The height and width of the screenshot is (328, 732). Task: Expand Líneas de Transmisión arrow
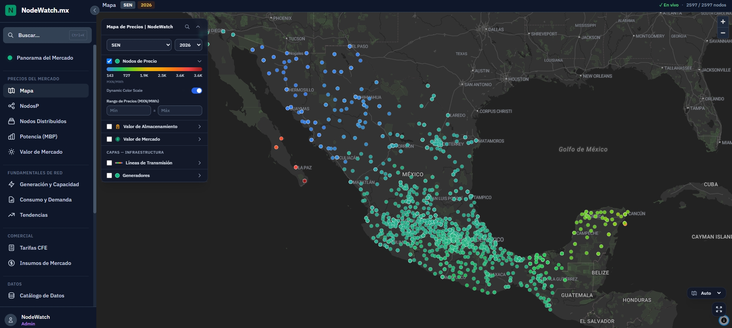[200, 163]
